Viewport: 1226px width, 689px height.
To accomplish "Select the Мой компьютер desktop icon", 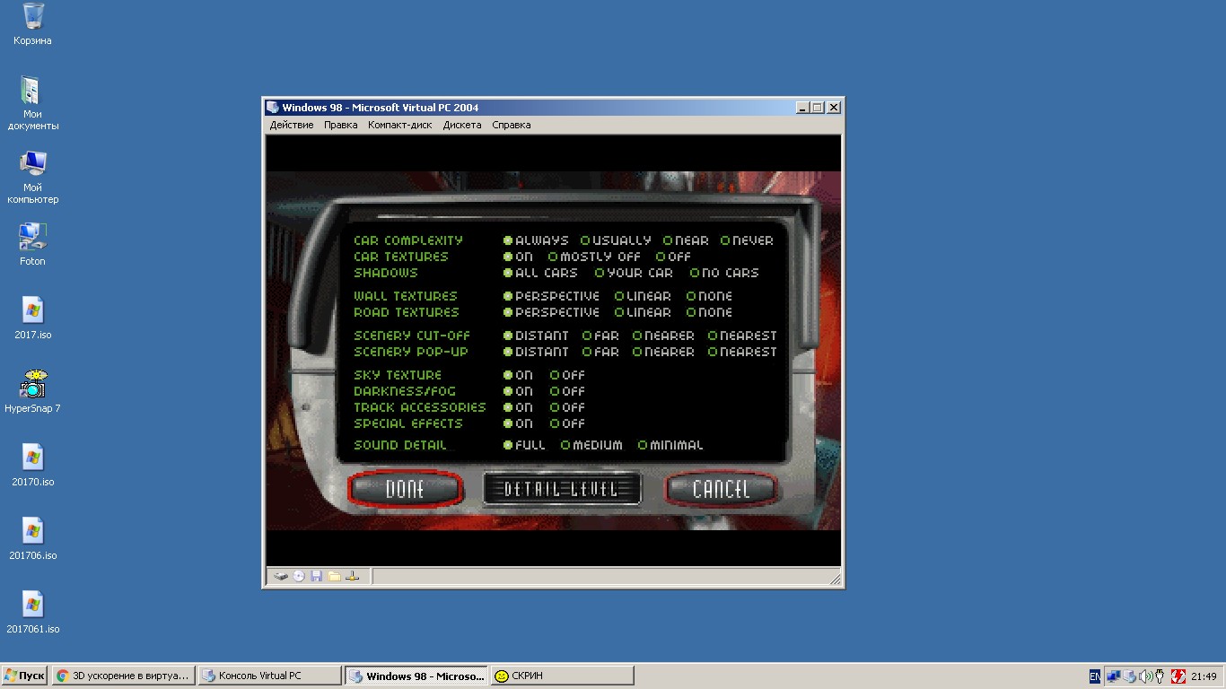I will coord(32,177).
